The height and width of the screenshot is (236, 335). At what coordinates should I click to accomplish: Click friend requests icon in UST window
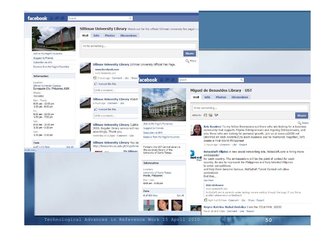(x=162, y=80)
